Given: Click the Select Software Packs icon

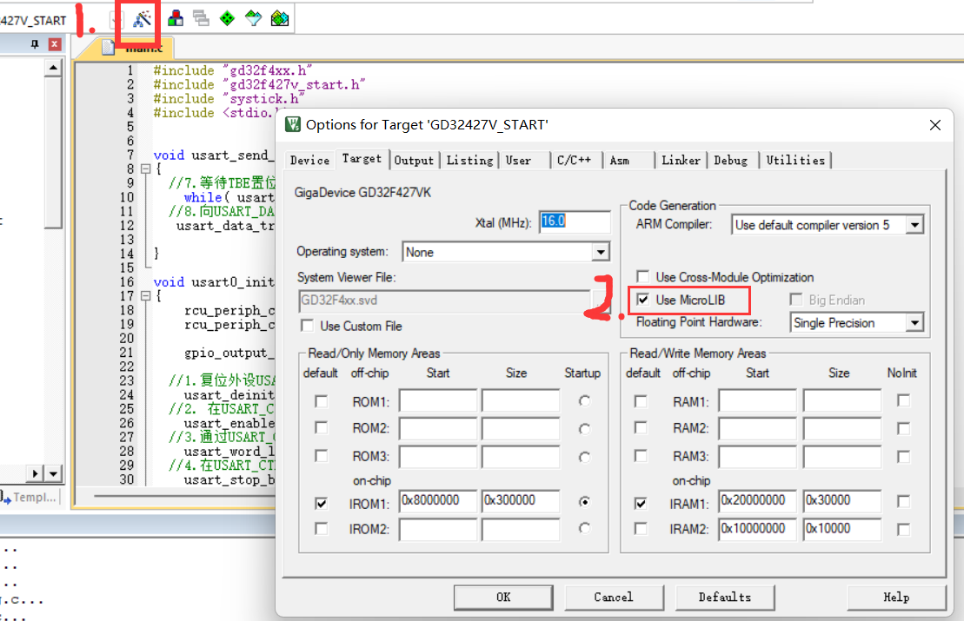Looking at the screenshot, I should [253, 18].
